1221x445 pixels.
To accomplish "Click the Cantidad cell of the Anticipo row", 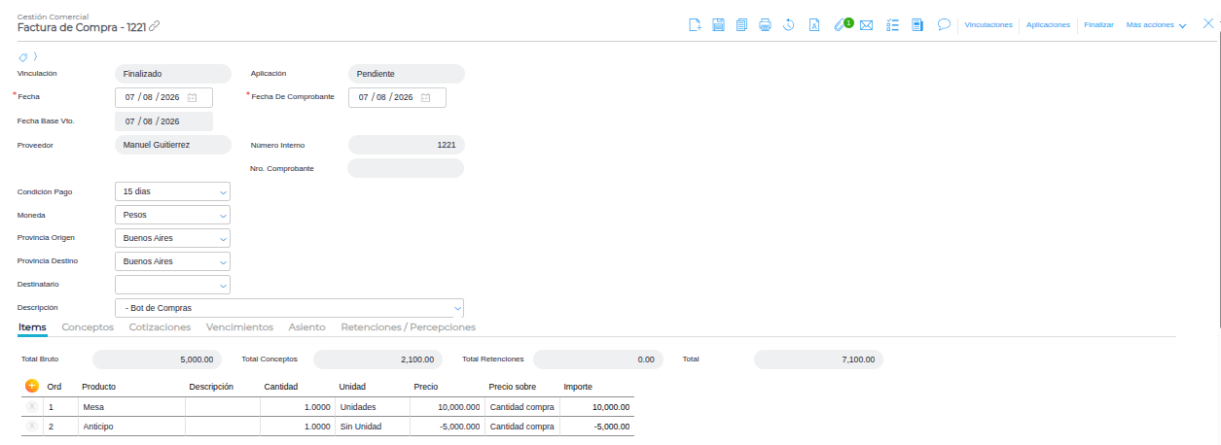I will coord(297,427).
